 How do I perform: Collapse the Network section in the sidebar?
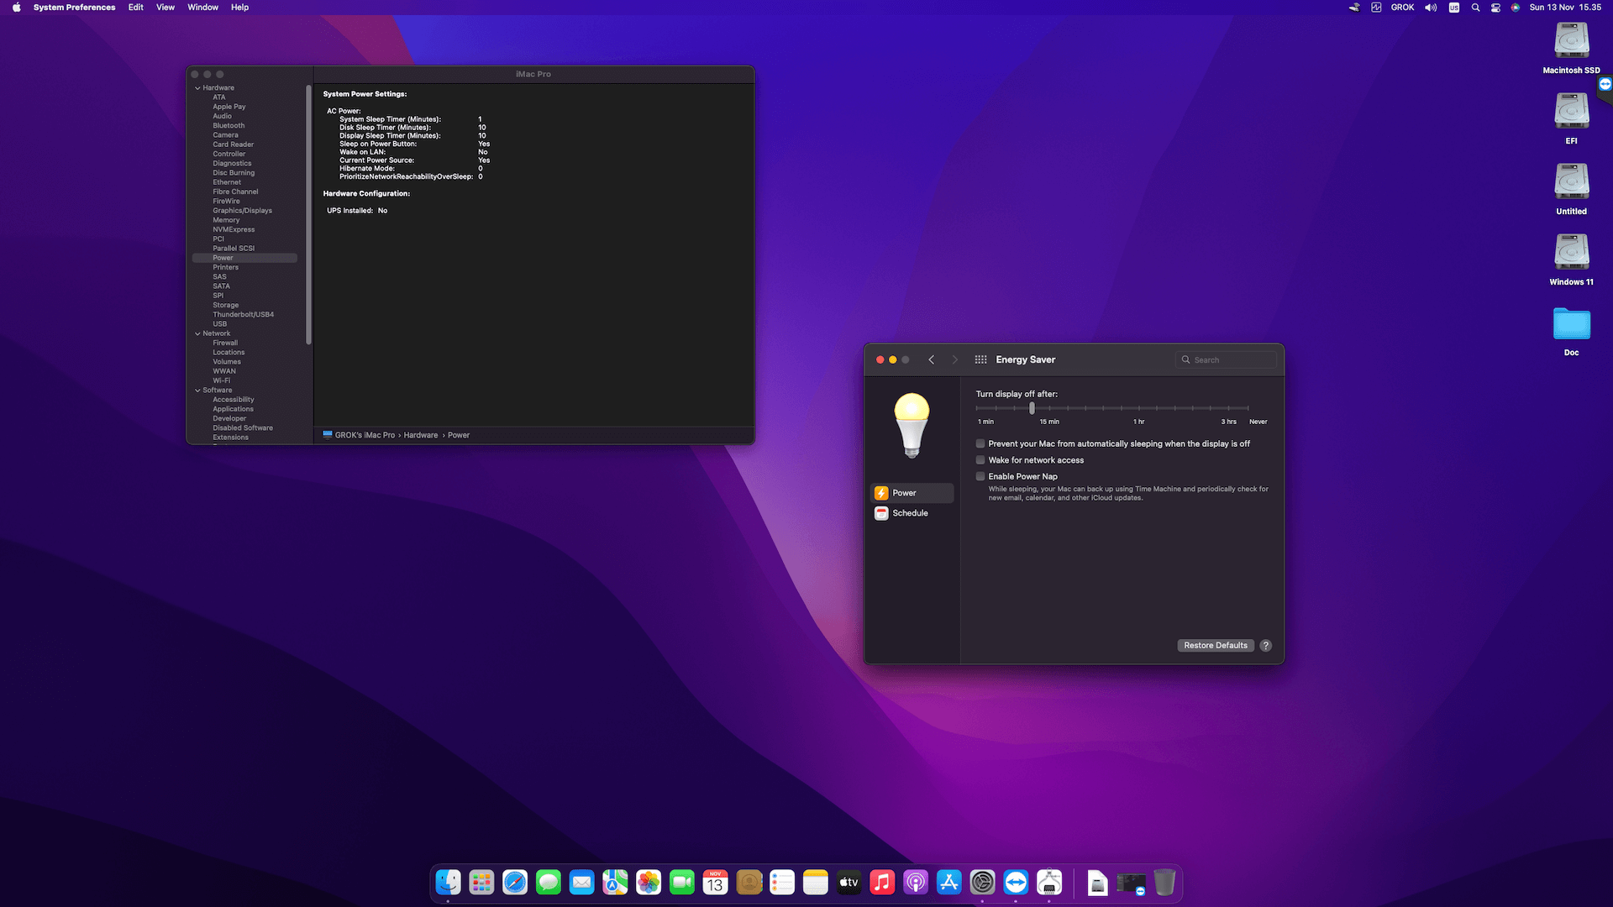coord(197,333)
